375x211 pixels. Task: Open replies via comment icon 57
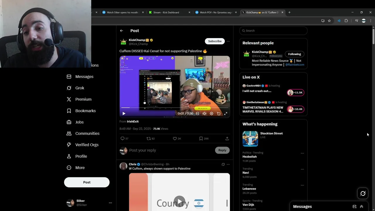point(125,139)
